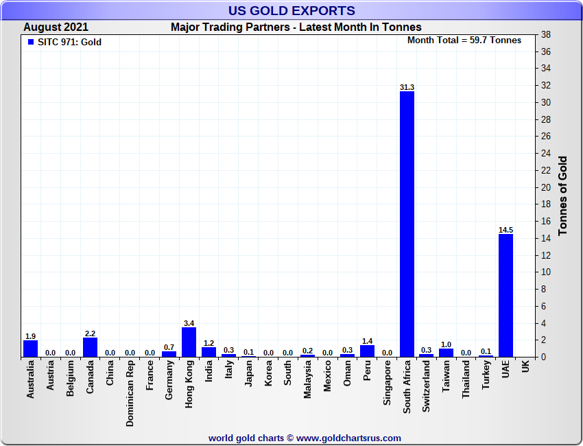The height and width of the screenshot is (446, 583).
Task: Select the UAE bar
Action: click(505, 296)
